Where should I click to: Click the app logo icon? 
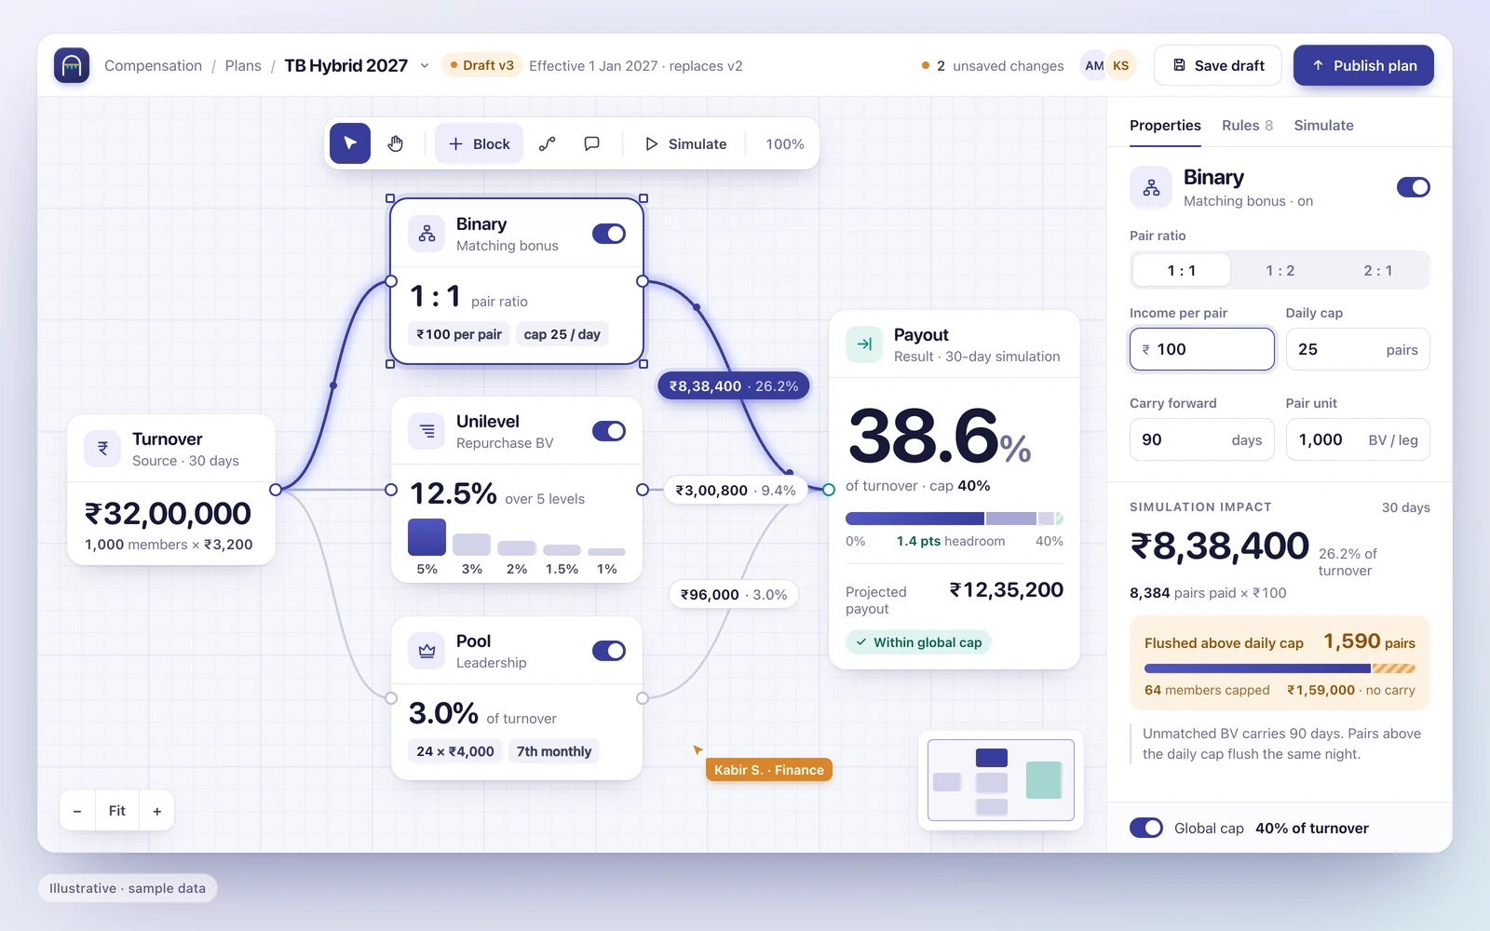tap(72, 65)
